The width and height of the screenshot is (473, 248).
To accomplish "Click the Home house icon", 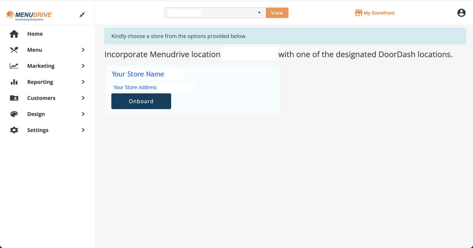I will coord(14,34).
